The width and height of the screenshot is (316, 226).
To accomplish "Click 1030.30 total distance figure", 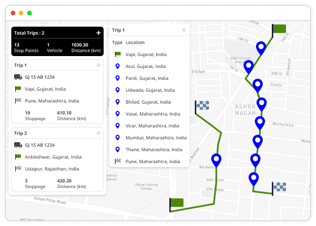I will point(80,45).
